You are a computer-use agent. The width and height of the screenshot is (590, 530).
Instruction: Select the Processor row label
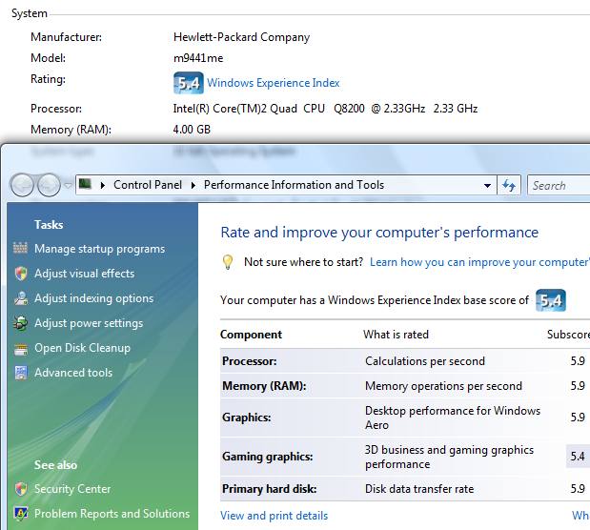(249, 361)
